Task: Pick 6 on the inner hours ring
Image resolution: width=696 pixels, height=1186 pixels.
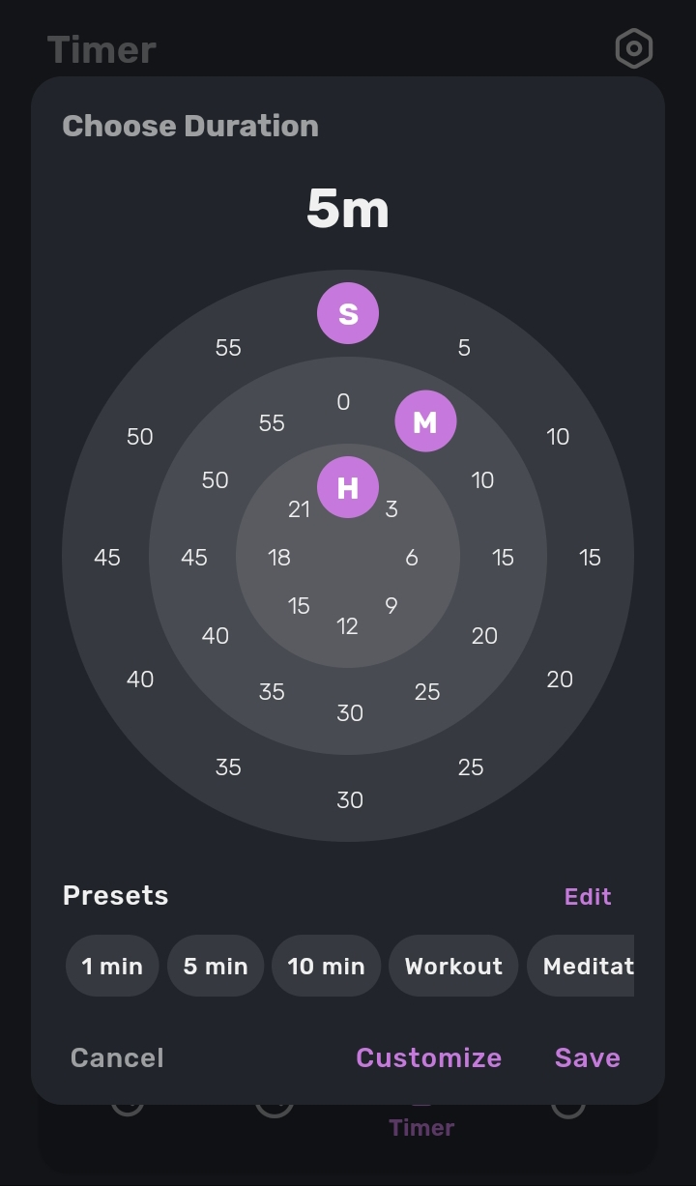Action: [412, 558]
